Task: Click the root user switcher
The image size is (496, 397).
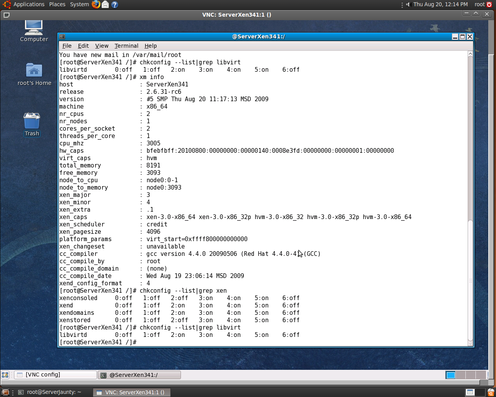Action: click(x=480, y=4)
